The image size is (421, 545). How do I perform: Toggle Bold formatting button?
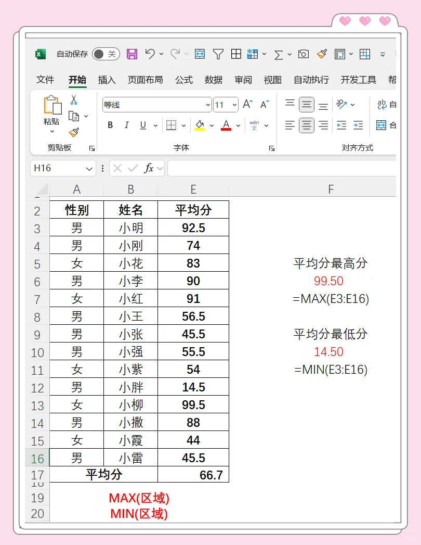[110, 125]
